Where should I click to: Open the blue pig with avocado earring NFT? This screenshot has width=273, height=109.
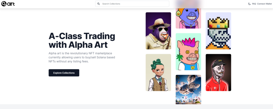pyautogui.click(x=188, y=18)
